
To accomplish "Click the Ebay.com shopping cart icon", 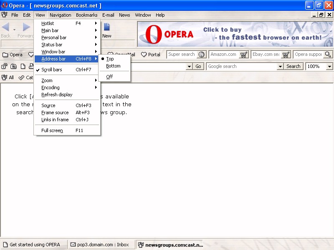I will [286, 55].
